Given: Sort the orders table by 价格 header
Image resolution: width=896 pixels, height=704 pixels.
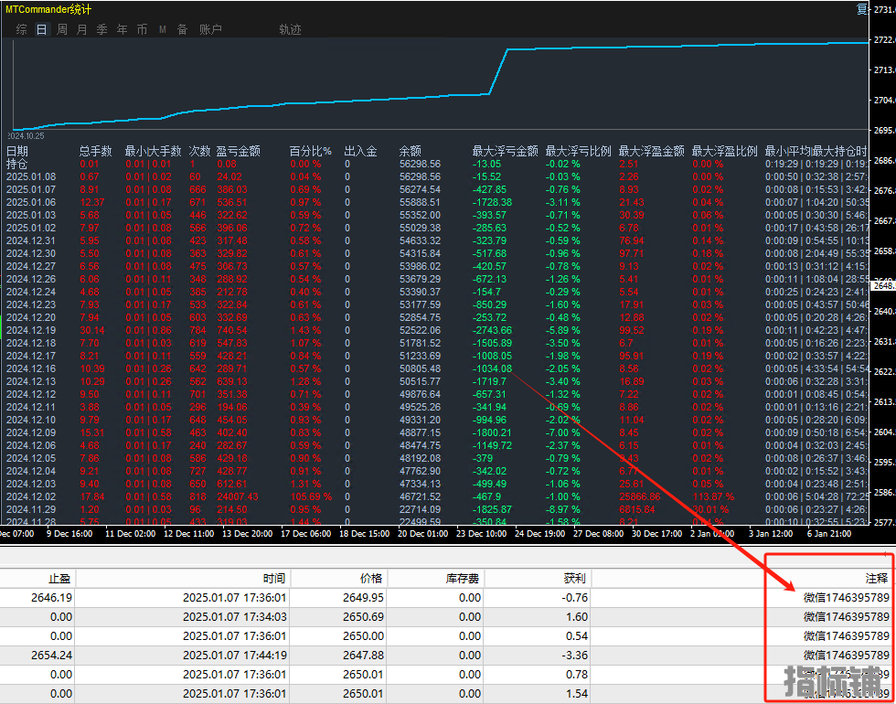Looking at the screenshot, I should (372, 579).
